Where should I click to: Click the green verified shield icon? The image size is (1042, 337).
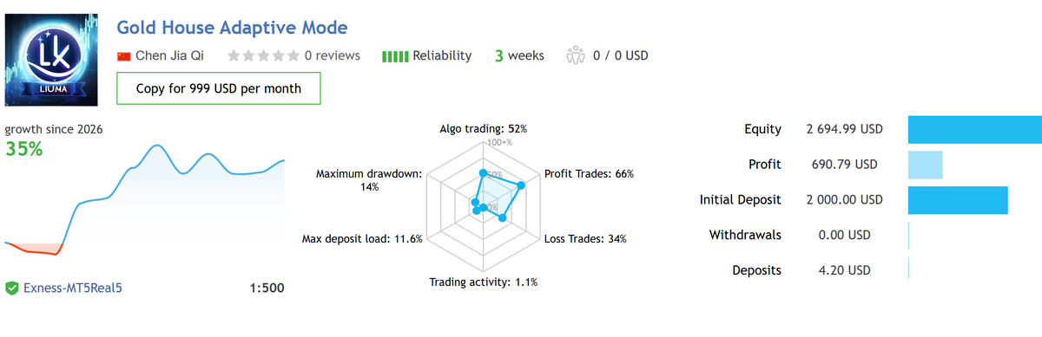tap(12, 288)
